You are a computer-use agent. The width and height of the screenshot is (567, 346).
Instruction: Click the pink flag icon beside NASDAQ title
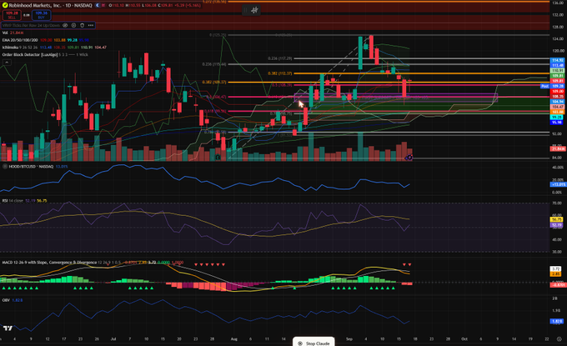103,6
